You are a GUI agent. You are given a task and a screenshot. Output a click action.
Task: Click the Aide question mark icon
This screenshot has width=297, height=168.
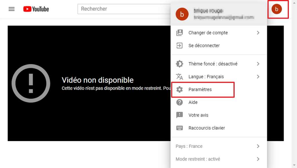coord(180,102)
